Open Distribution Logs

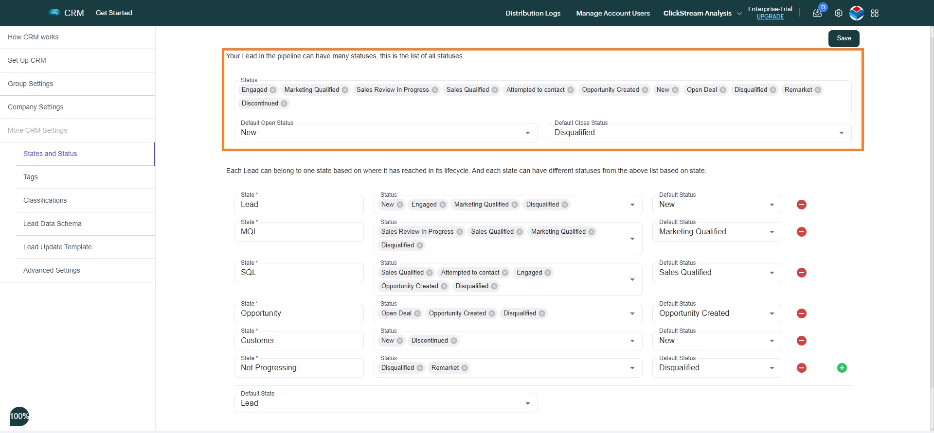(533, 13)
